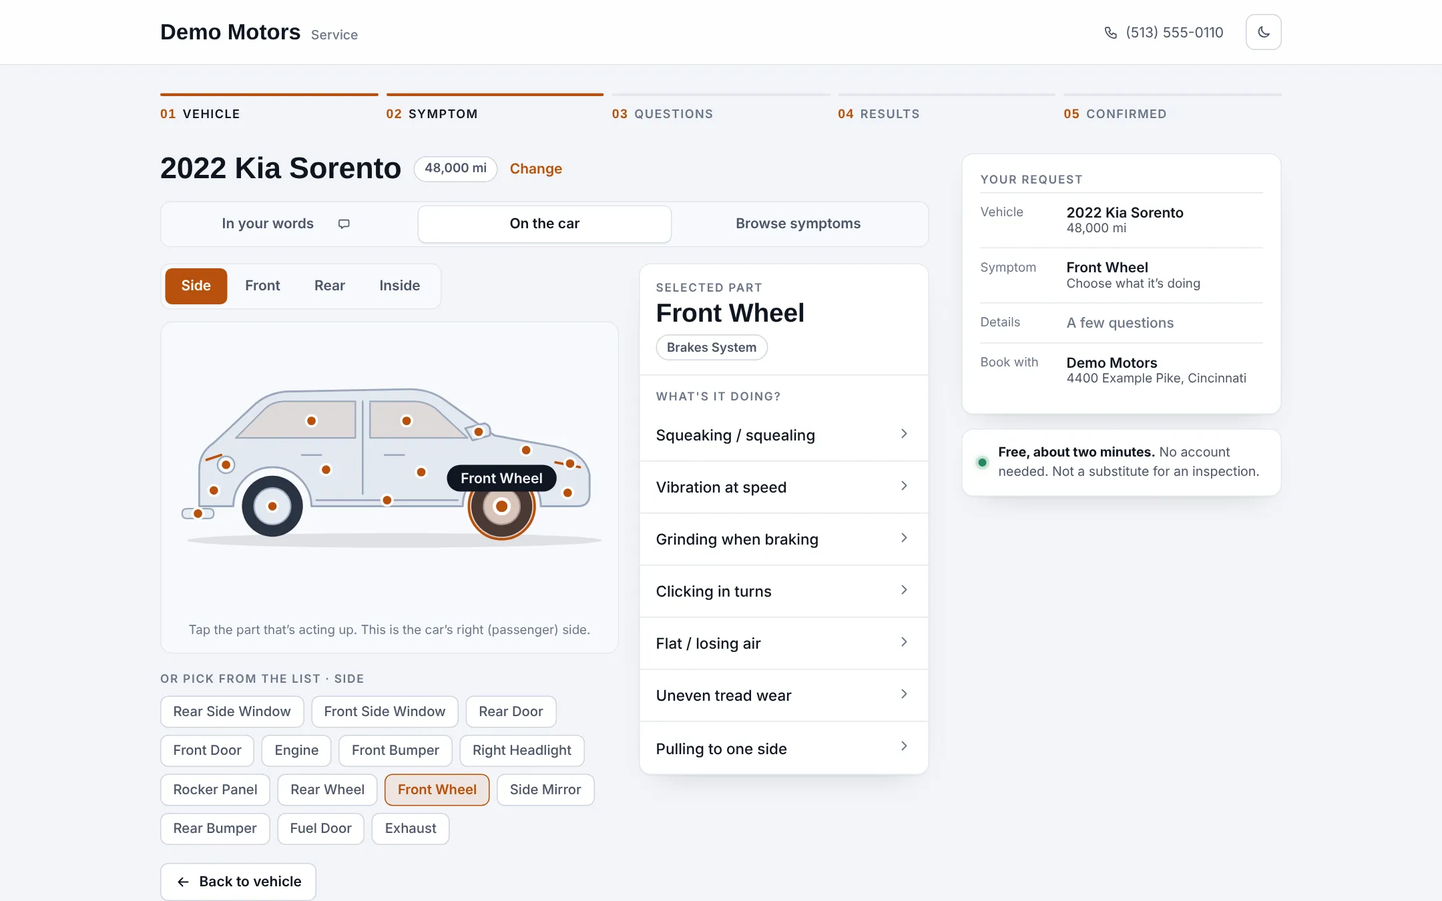The width and height of the screenshot is (1442, 901).
Task: Switch to In your words mode
Action: pyautogui.click(x=288, y=224)
